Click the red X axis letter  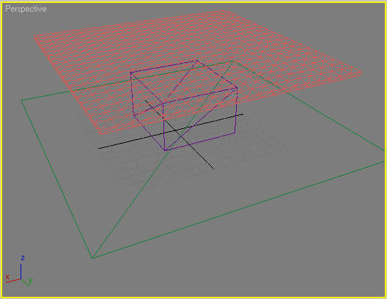[7, 277]
